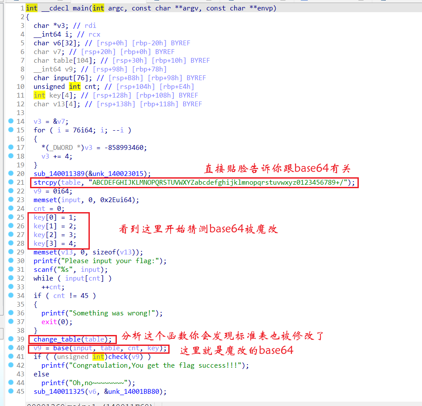Set breakpoint at memset line 29
This screenshot has width=422, height=406.
(11, 252)
